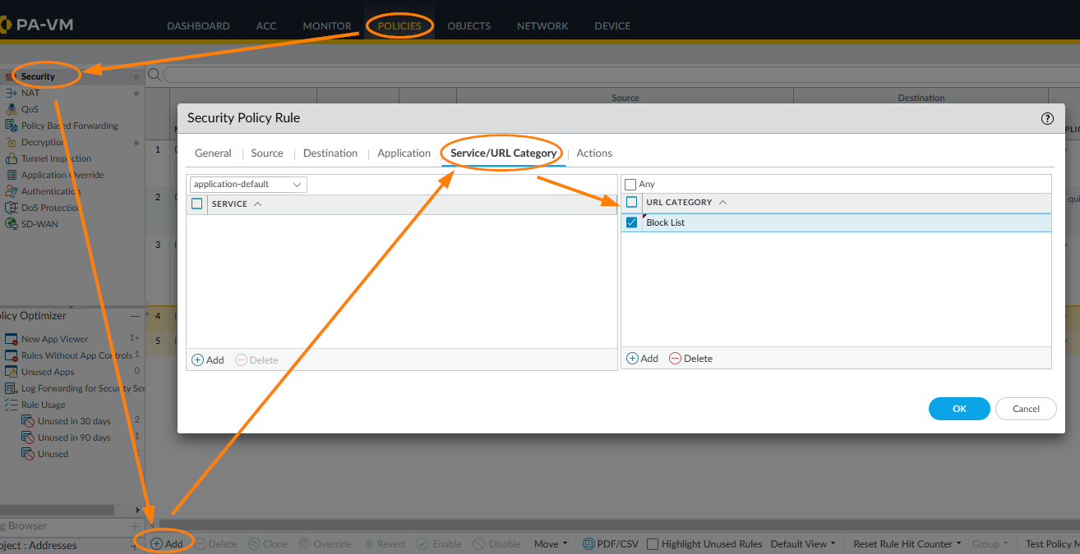Toggle the SERVICE header select-all checkbox
This screenshot has width=1080, height=554.
coord(197,204)
